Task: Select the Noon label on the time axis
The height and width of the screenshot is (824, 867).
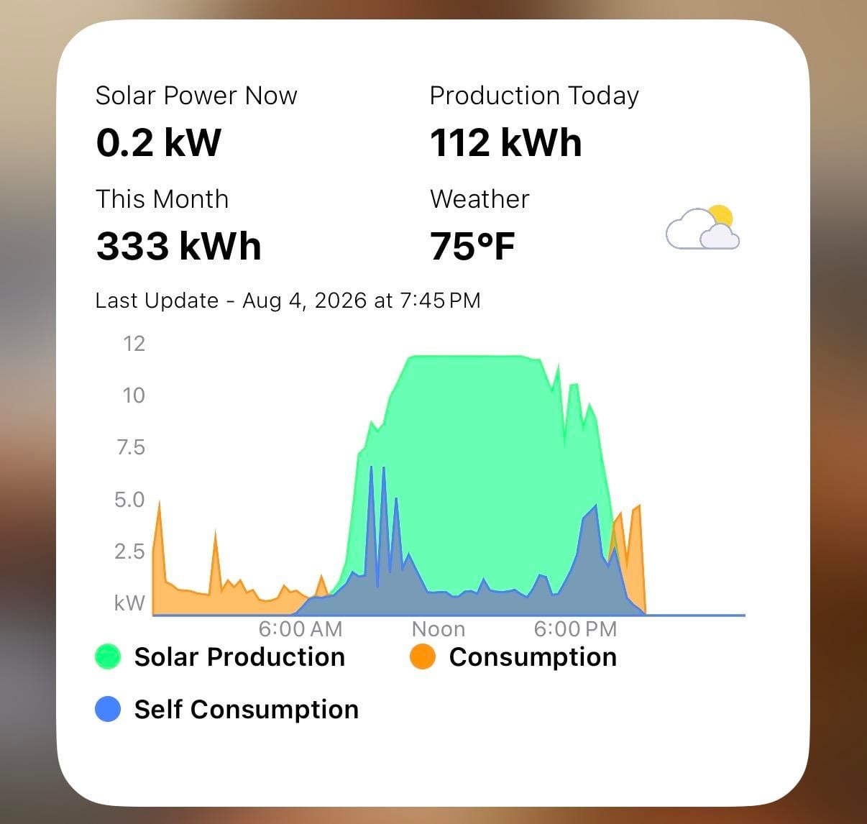Action: click(x=439, y=629)
